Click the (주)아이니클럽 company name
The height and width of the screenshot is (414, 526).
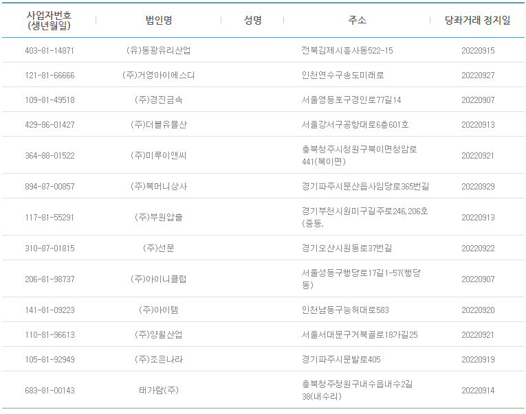[x=159, y=279]
